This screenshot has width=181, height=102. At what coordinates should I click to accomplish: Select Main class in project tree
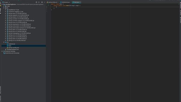point(10,46)
